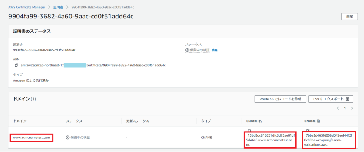Select the acm-validations.aws CNAME value text
The image size is (364, 152).
click(x=328, y=140)
